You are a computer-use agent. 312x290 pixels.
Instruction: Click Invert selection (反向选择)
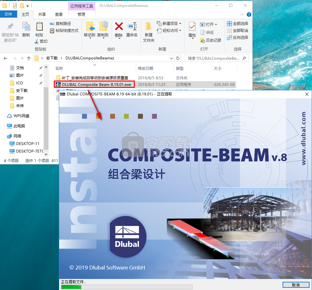(238, 37)
